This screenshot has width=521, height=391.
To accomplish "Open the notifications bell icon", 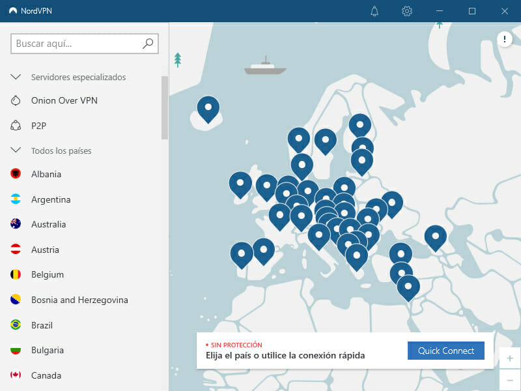I will pos(374,11).
